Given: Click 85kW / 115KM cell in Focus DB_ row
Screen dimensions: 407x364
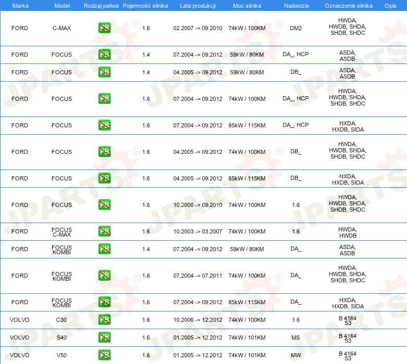Looking at the screenshot, I should click(247, 178).
